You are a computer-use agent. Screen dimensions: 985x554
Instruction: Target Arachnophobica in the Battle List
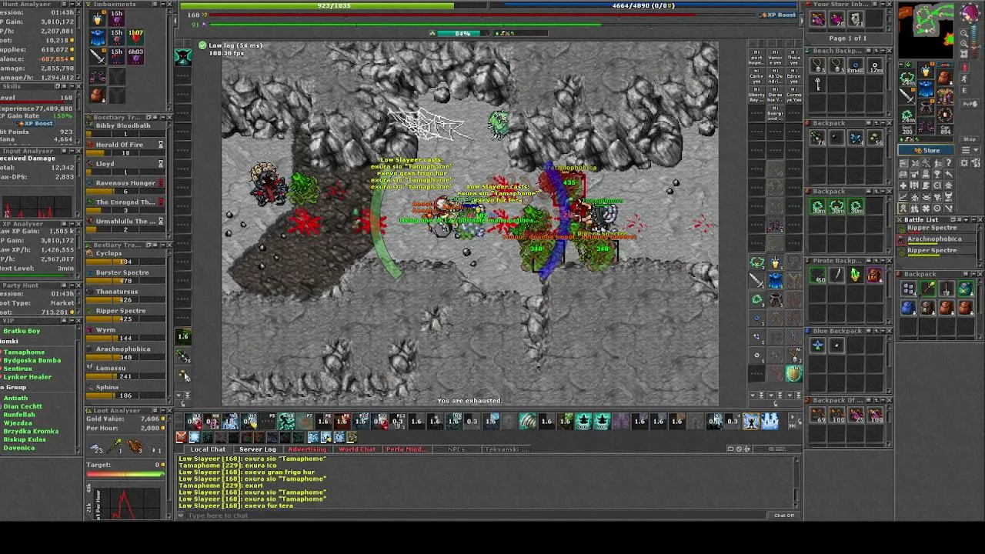tap(935, 239)
